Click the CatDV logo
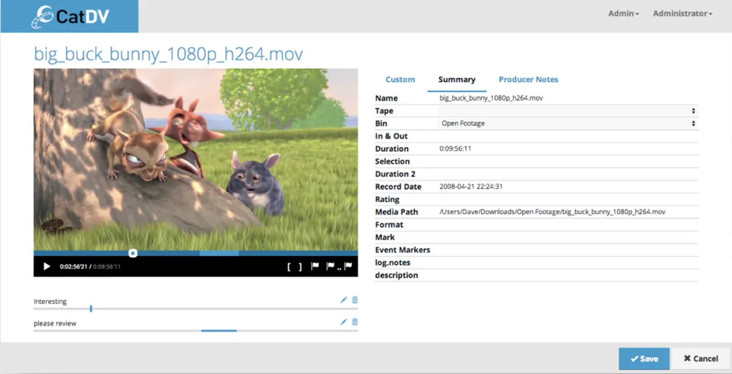Image resolution: width=732 pixels, height=374 pixels. click(x=70, y=16)
